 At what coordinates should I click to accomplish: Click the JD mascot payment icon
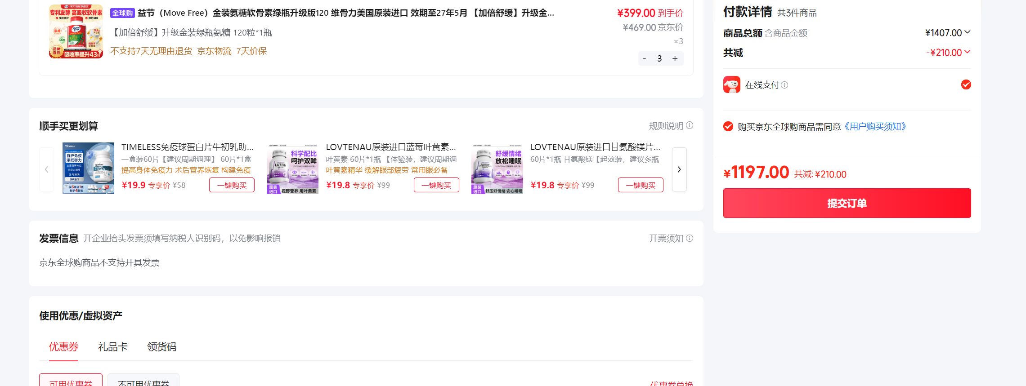coord(732,84)
